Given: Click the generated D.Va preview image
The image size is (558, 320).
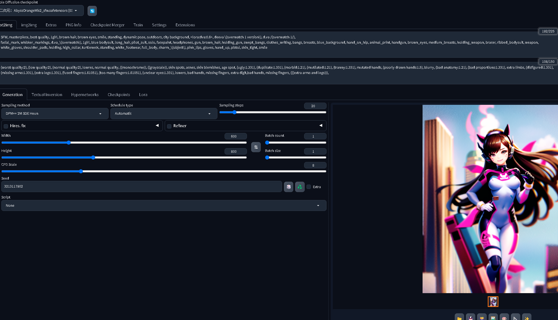Looking at the screenshot, I should pos(490,199).
